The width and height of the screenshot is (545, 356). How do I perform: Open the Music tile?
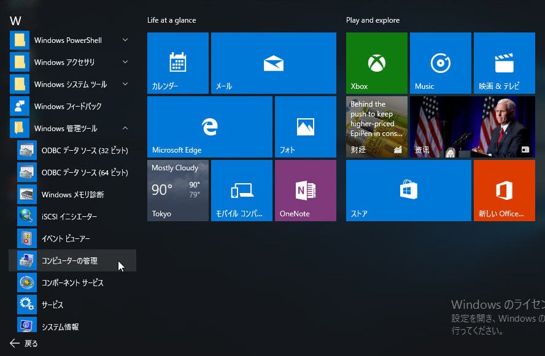pyautogui.click(x=441, y=63)
